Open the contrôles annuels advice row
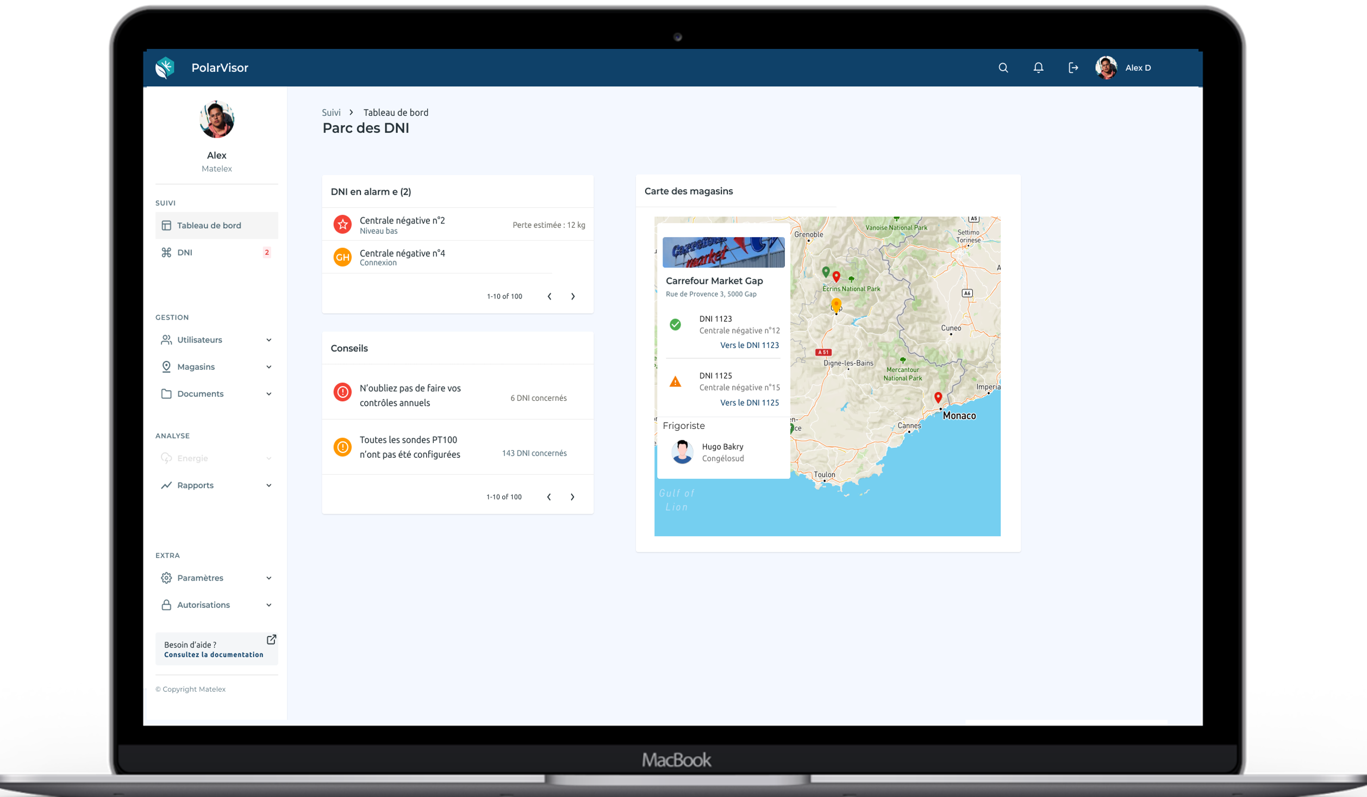This screenshot has width=1367, height=797. (x=458, y=392)
